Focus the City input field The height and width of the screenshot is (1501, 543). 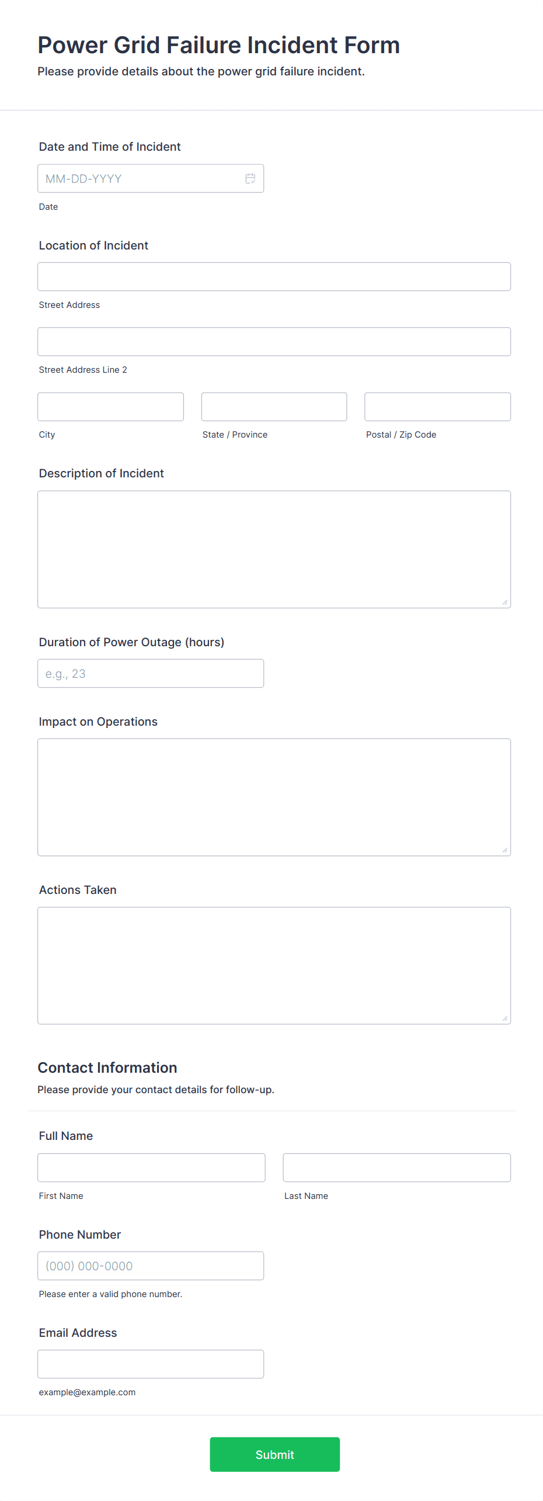point(110,407)
